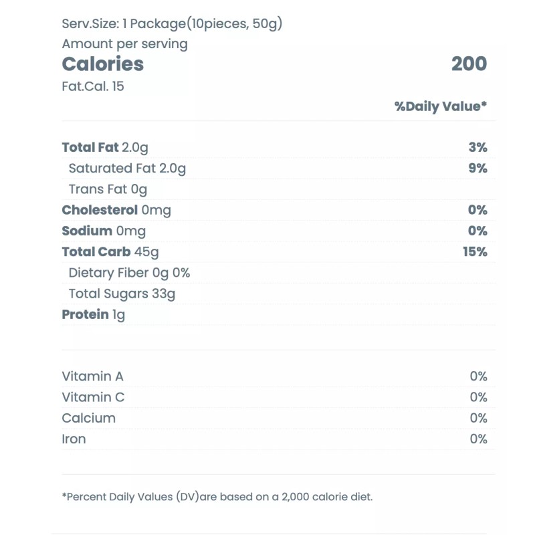Click the 'Cholesterol 0mg' label

click(x=116, y=210)
